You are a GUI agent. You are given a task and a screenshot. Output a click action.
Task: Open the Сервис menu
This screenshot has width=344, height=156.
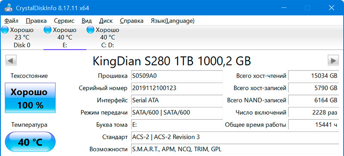coord(64,21)
